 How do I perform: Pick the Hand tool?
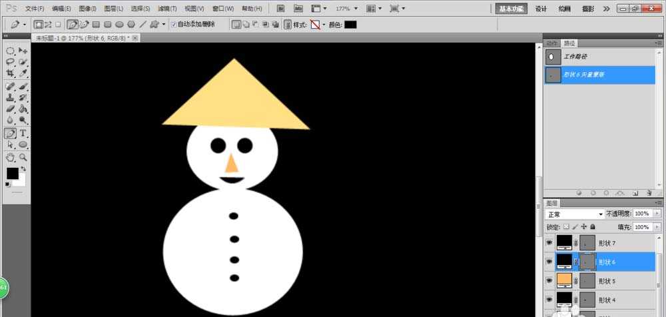tap(11, 157)
